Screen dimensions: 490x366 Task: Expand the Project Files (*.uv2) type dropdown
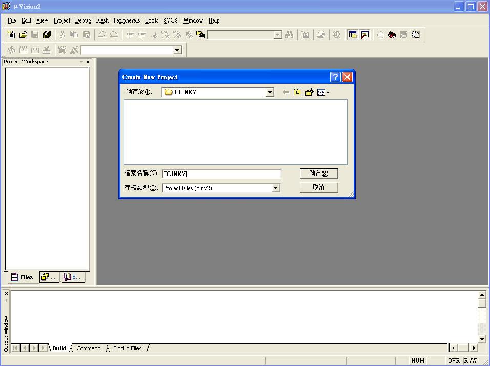[x=276, y=188]
